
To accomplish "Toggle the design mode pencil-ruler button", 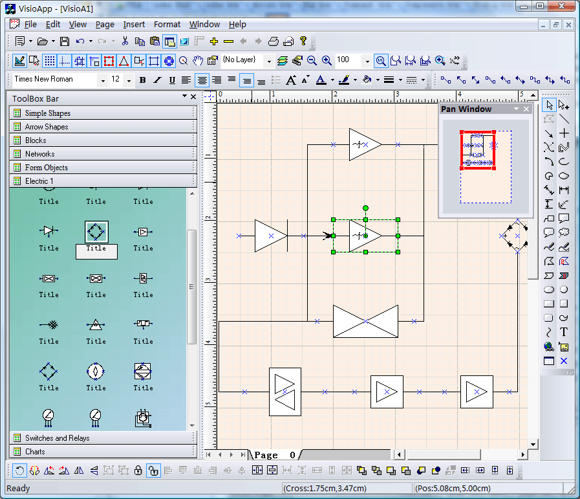I will pyautogui.click(x=19, y=61).
